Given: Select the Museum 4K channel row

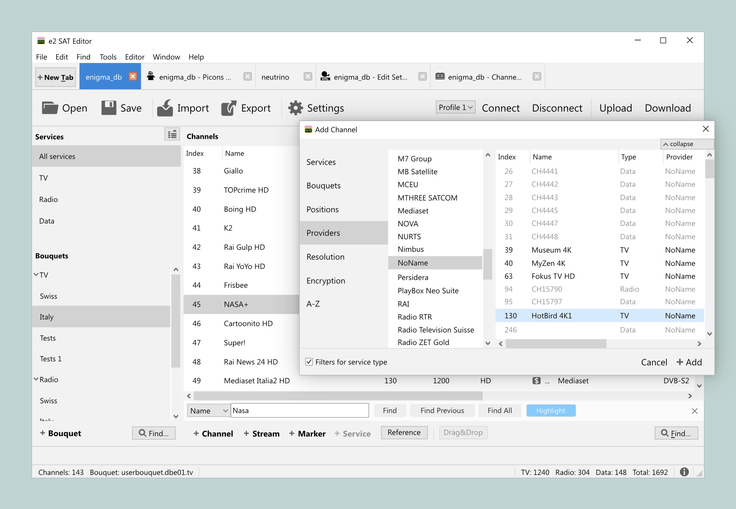Looking at the screenshot, I should click(x=600, y=250).
